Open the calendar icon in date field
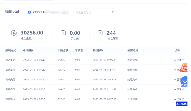 coord(113,12)
